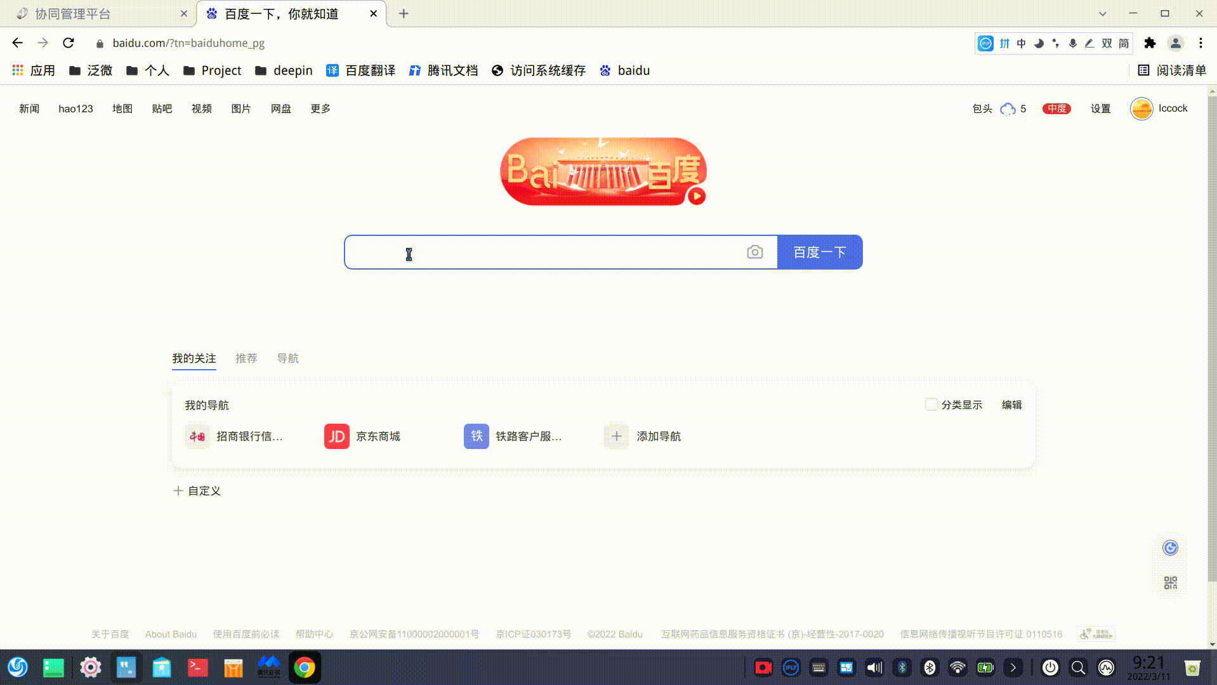Click the JD 京东商城 navigation icon

[x=336, y=436]
